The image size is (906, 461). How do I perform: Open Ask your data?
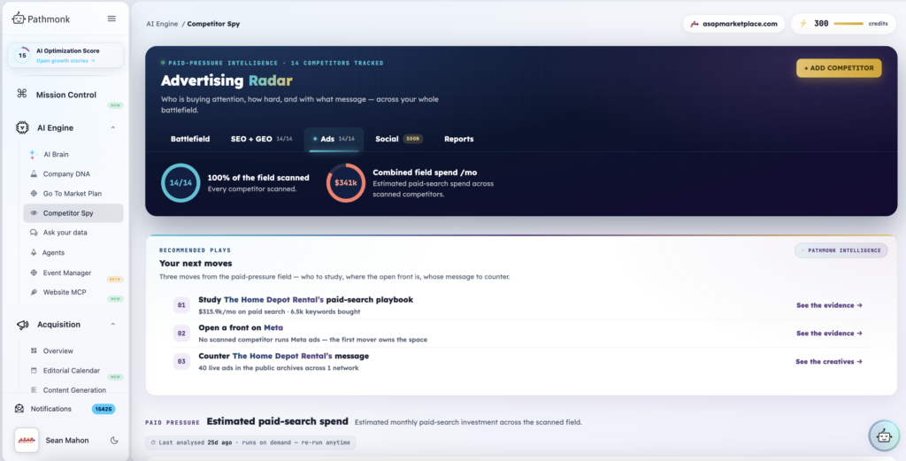tap(65, 233)
